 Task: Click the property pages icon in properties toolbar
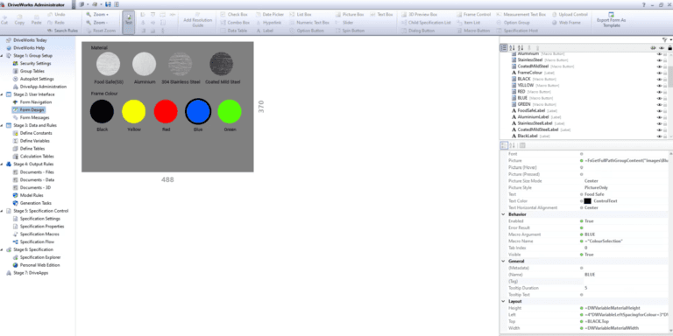click(522, 146)
